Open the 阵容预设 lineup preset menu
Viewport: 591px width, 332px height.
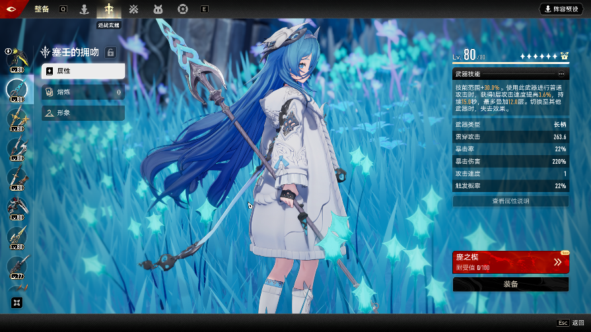pos(562,9)
